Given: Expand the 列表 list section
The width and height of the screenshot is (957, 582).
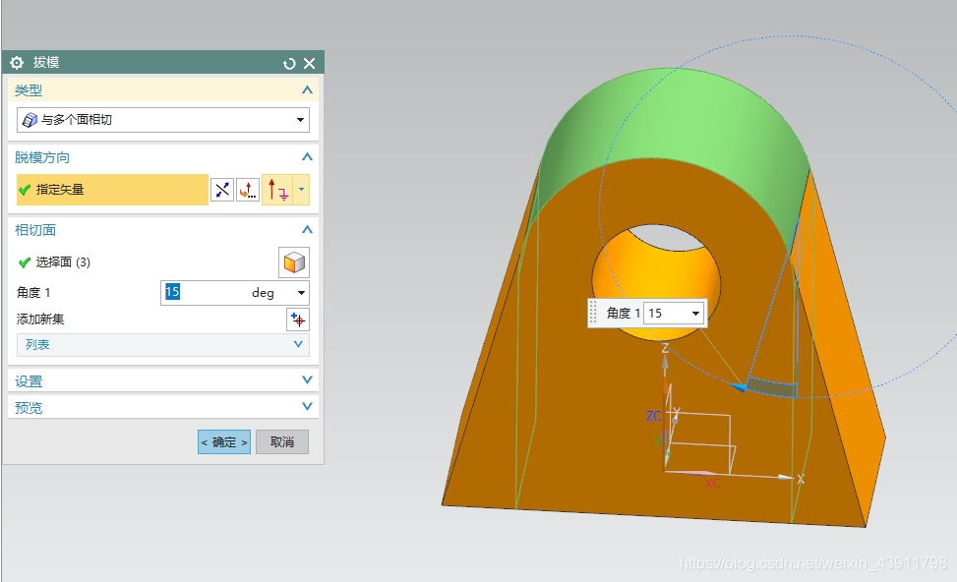Looking at the screenshot, I should coord(163,345).
